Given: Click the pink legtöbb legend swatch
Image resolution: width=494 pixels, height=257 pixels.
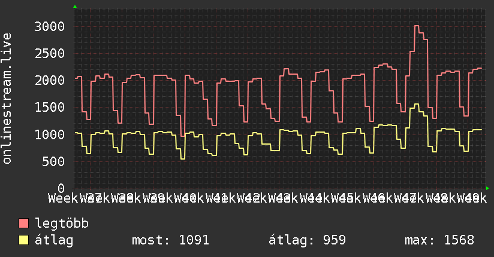Looking at the screenshot, I should coord(23,224).
